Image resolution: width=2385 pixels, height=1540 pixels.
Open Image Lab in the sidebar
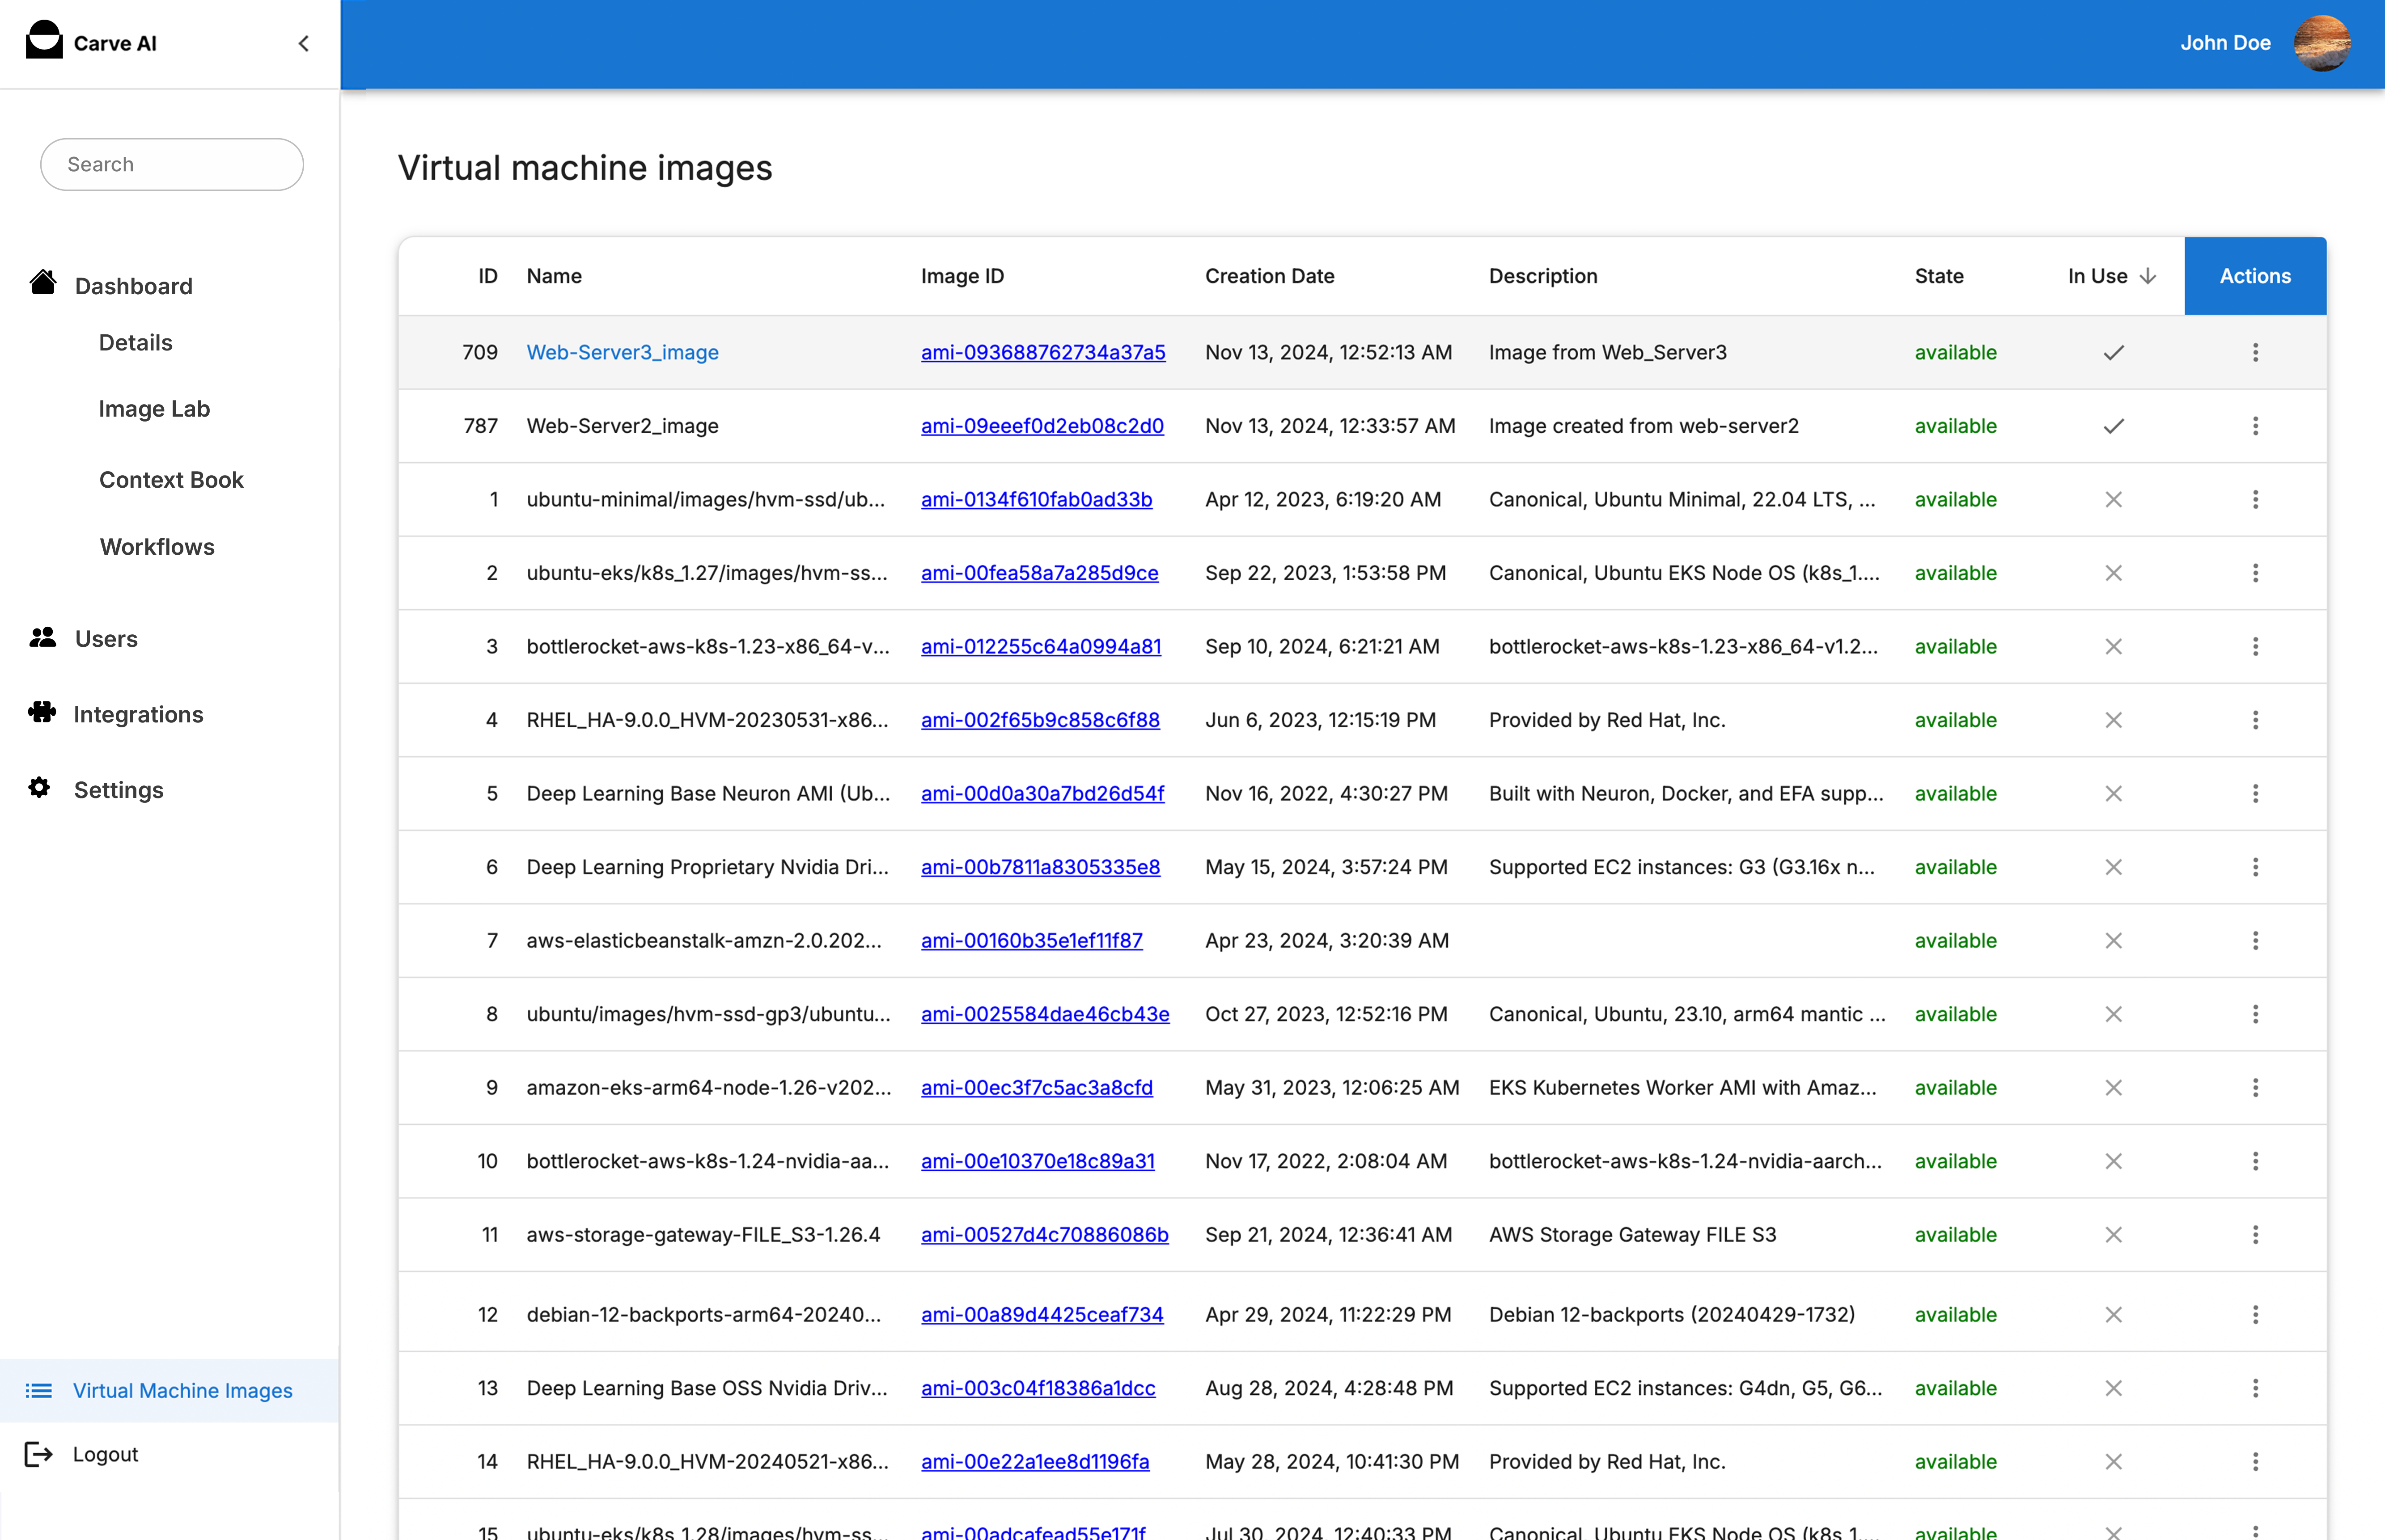(x=154, y=408)
